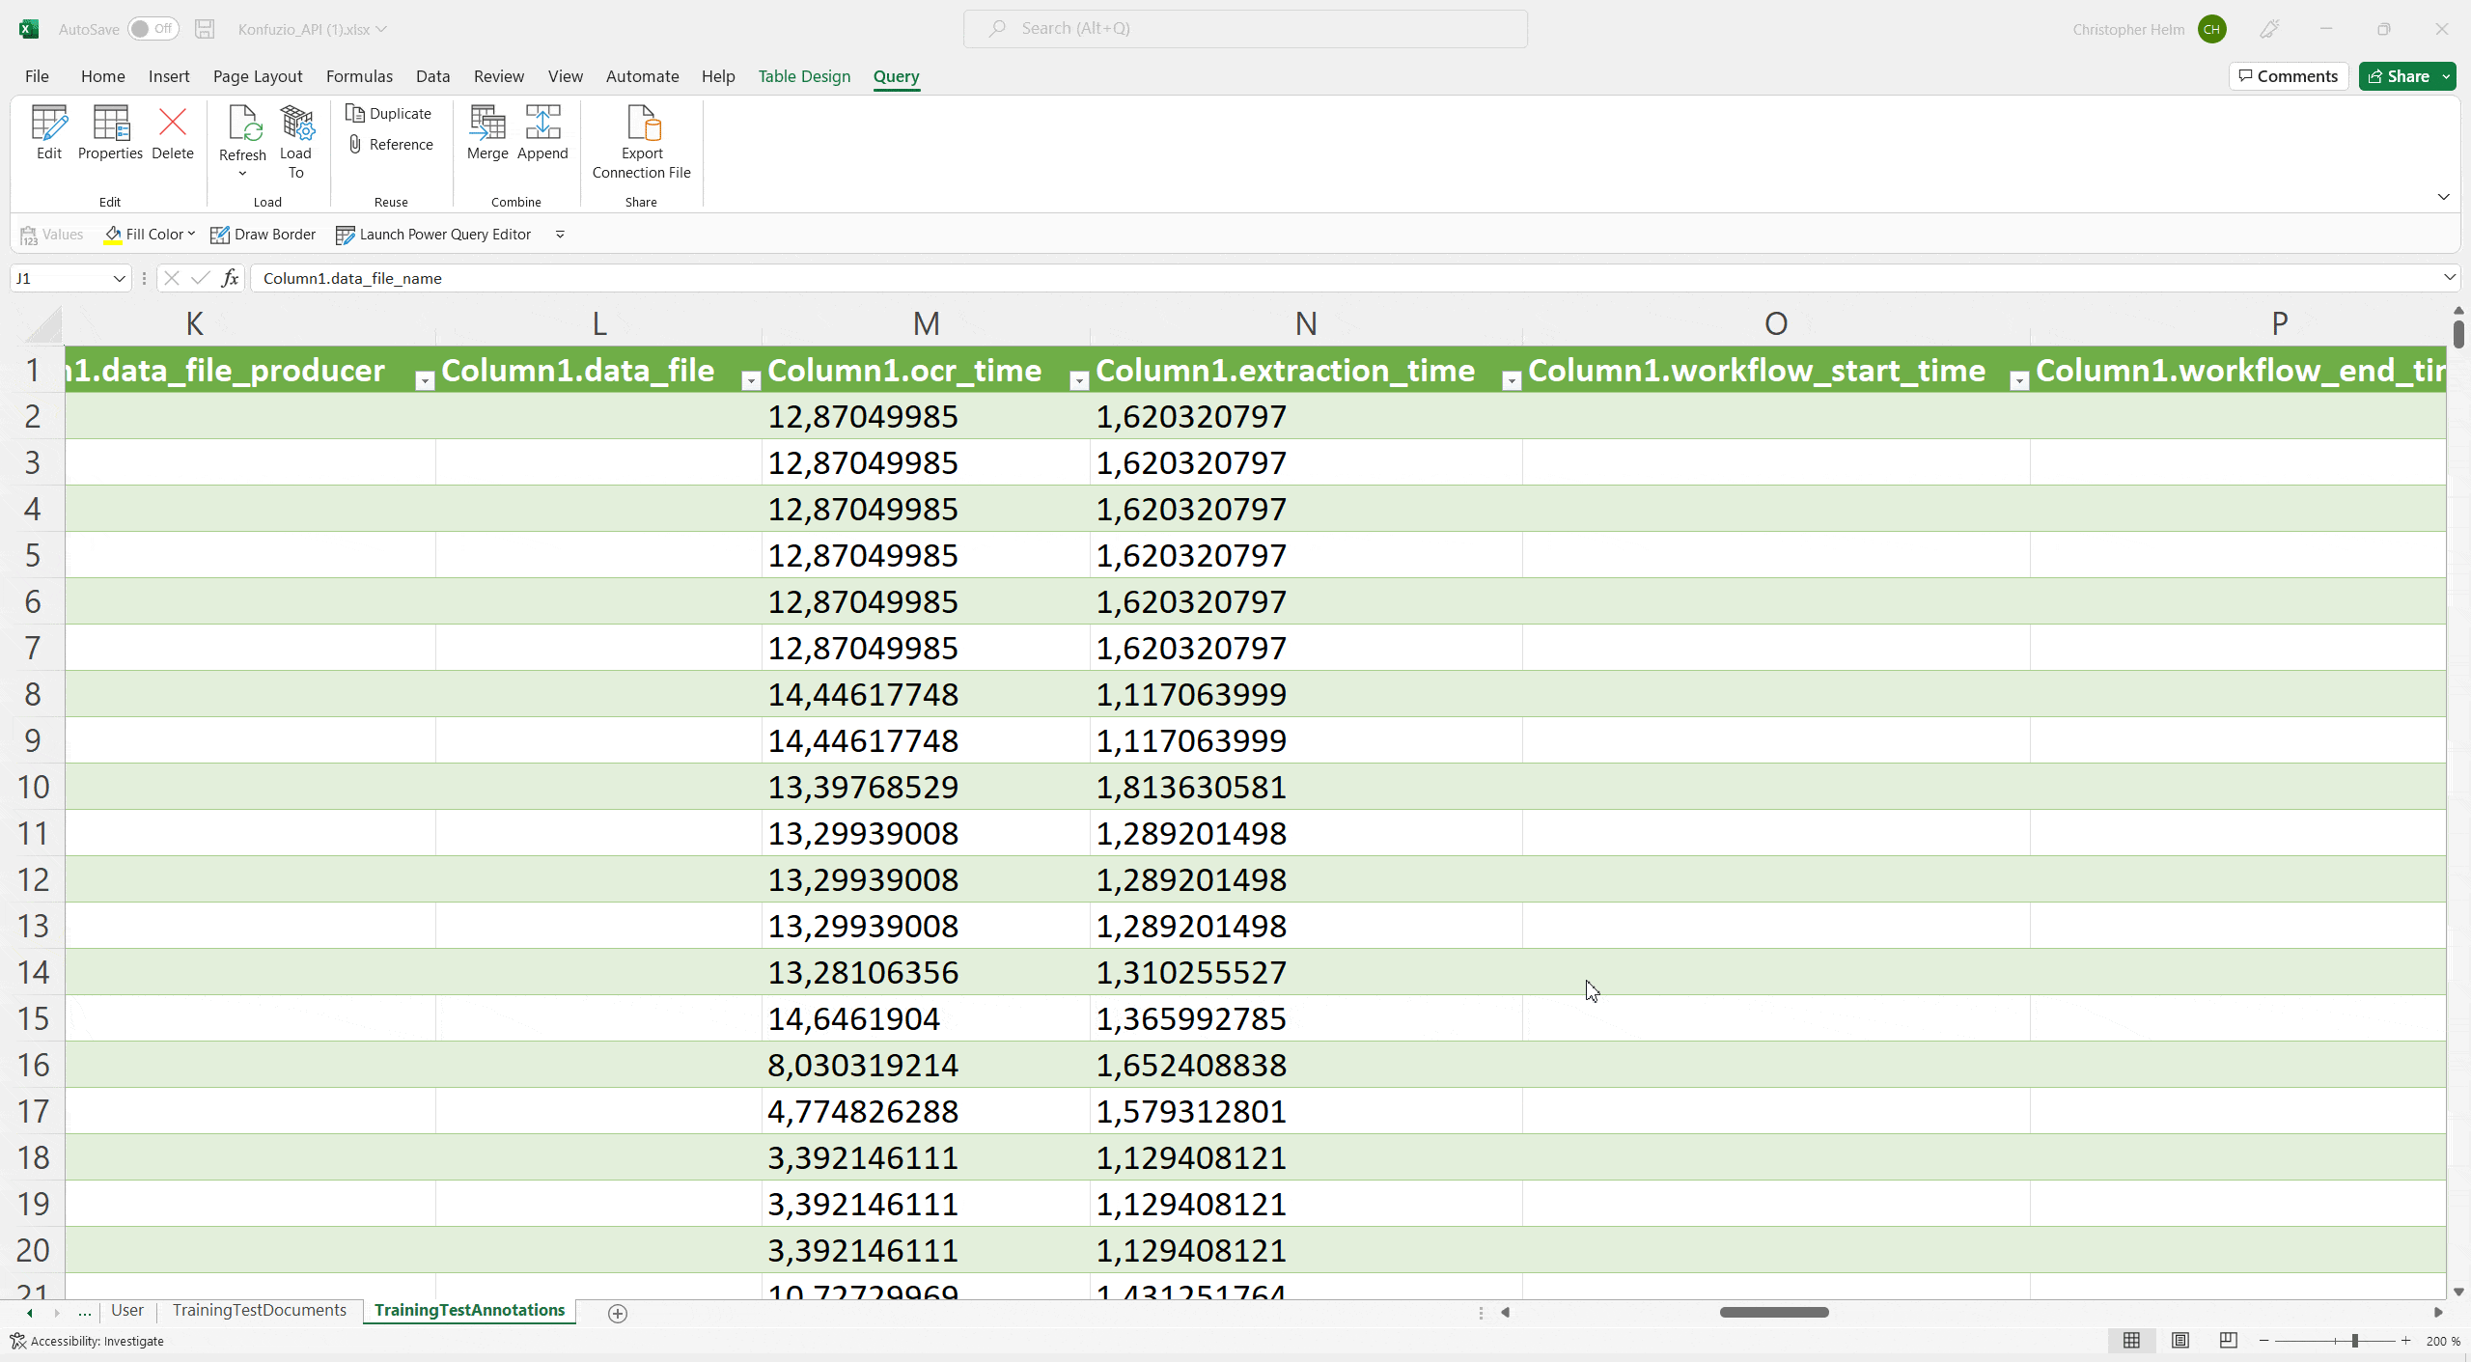Screen dimensions: 2471x1362
Task: Click cell J1 input field
Action: [x=67, y=277]
